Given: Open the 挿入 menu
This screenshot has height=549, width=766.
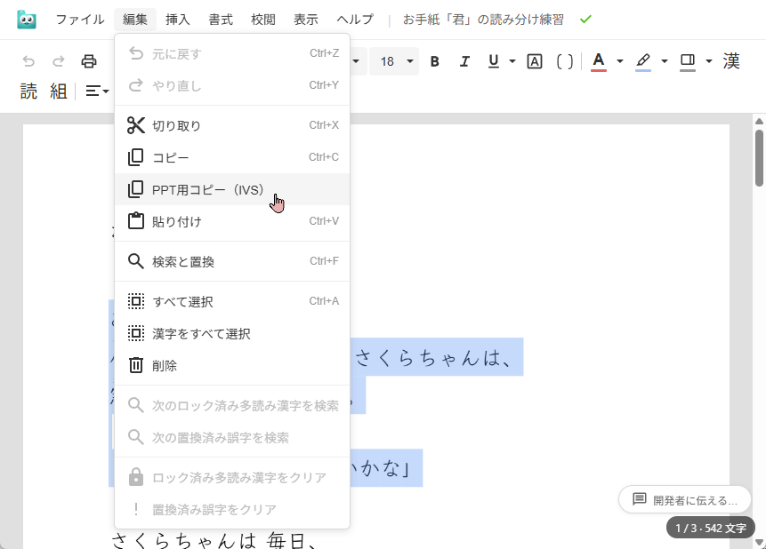Looking at the screenshot, I should point(177,18).
